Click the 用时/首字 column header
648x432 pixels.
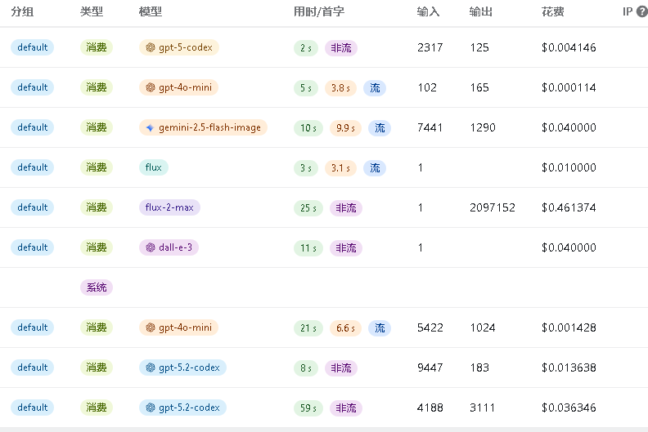pyautogui.click(x=319, y=11)
